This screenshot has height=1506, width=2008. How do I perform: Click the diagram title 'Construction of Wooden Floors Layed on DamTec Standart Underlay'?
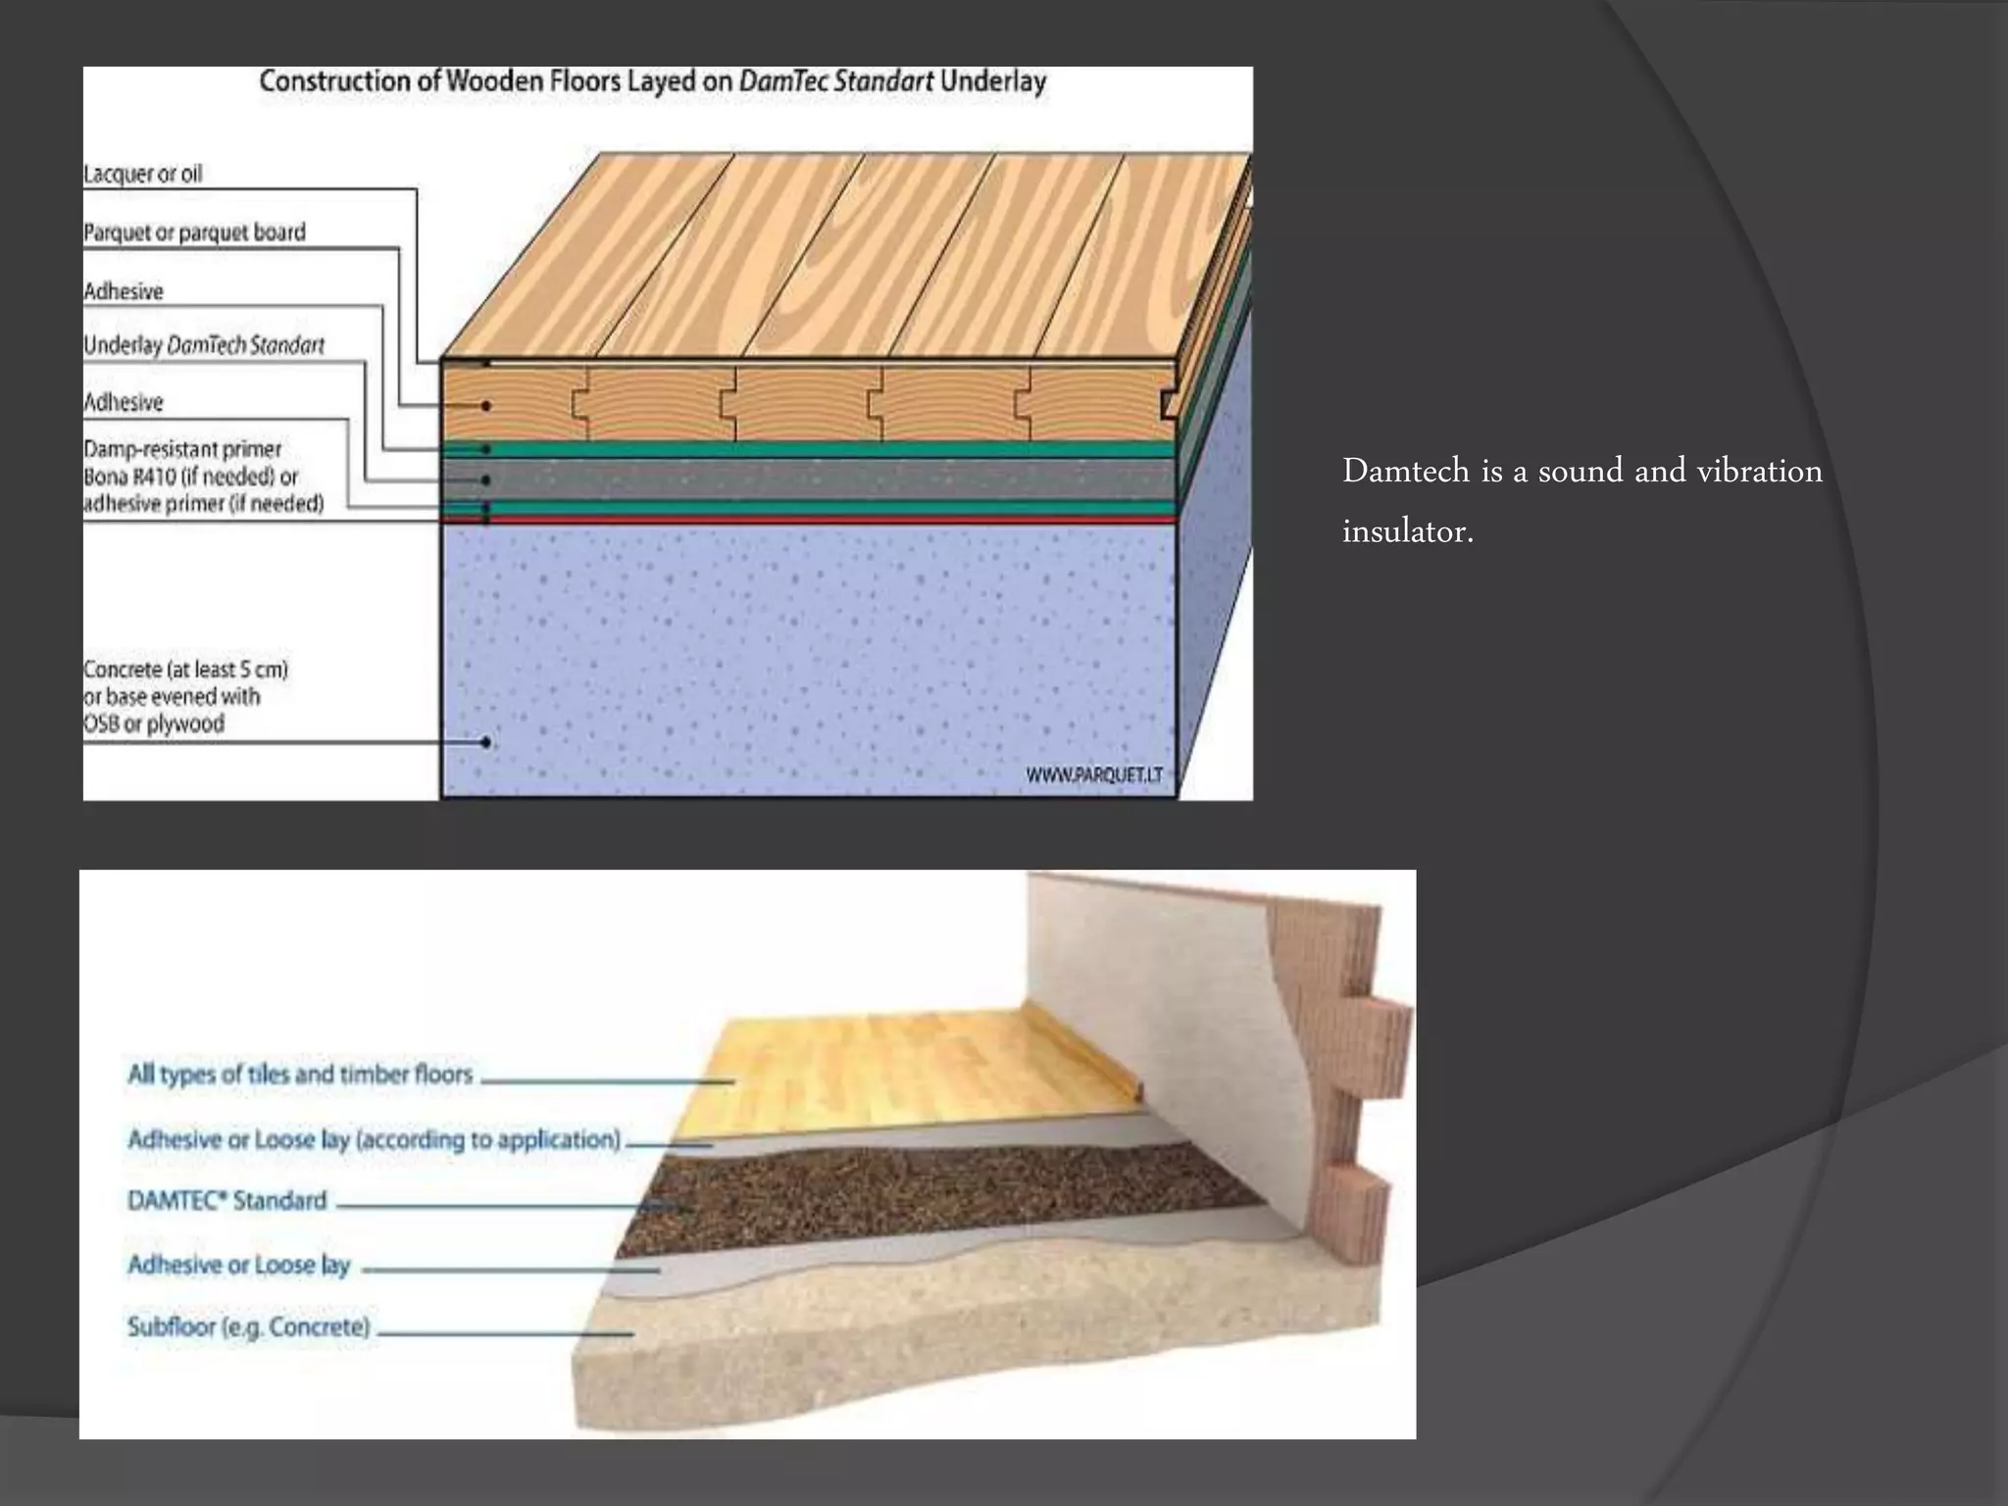(652, 81)
